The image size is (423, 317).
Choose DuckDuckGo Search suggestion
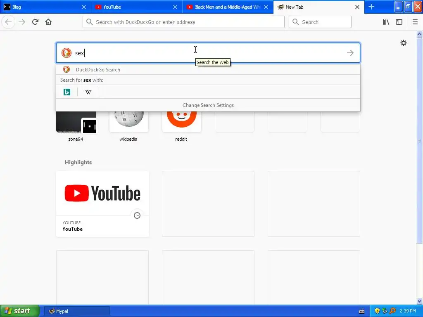208,69
